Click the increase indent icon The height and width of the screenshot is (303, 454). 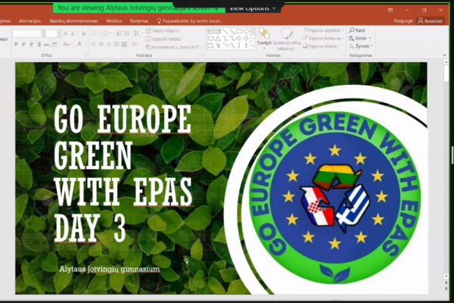click(x=126, y=33)
